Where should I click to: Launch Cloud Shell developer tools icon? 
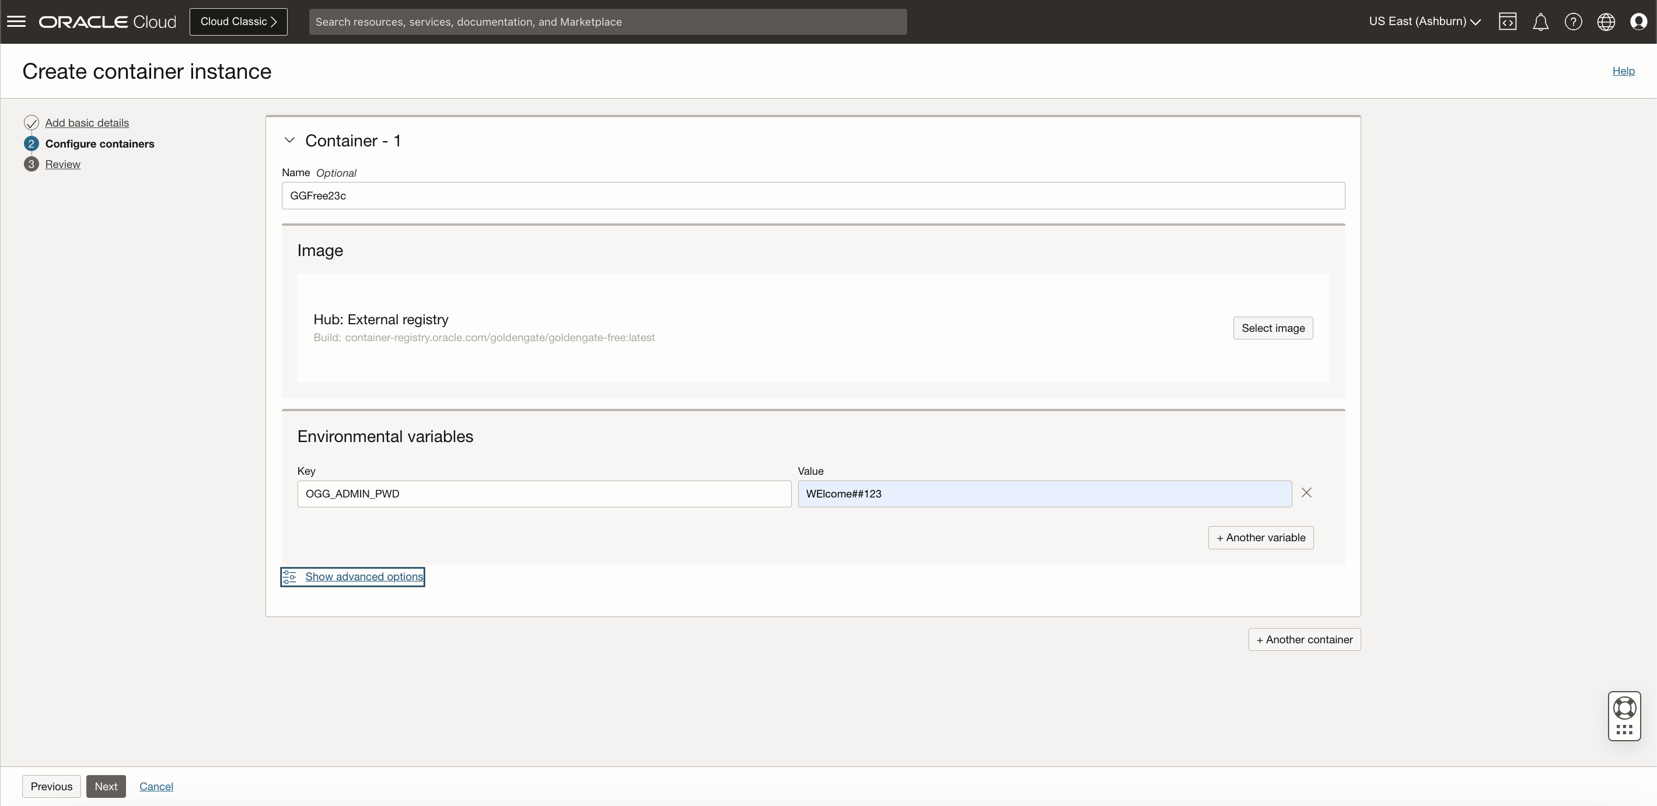pyautogui.click(x=1508, y=21)
